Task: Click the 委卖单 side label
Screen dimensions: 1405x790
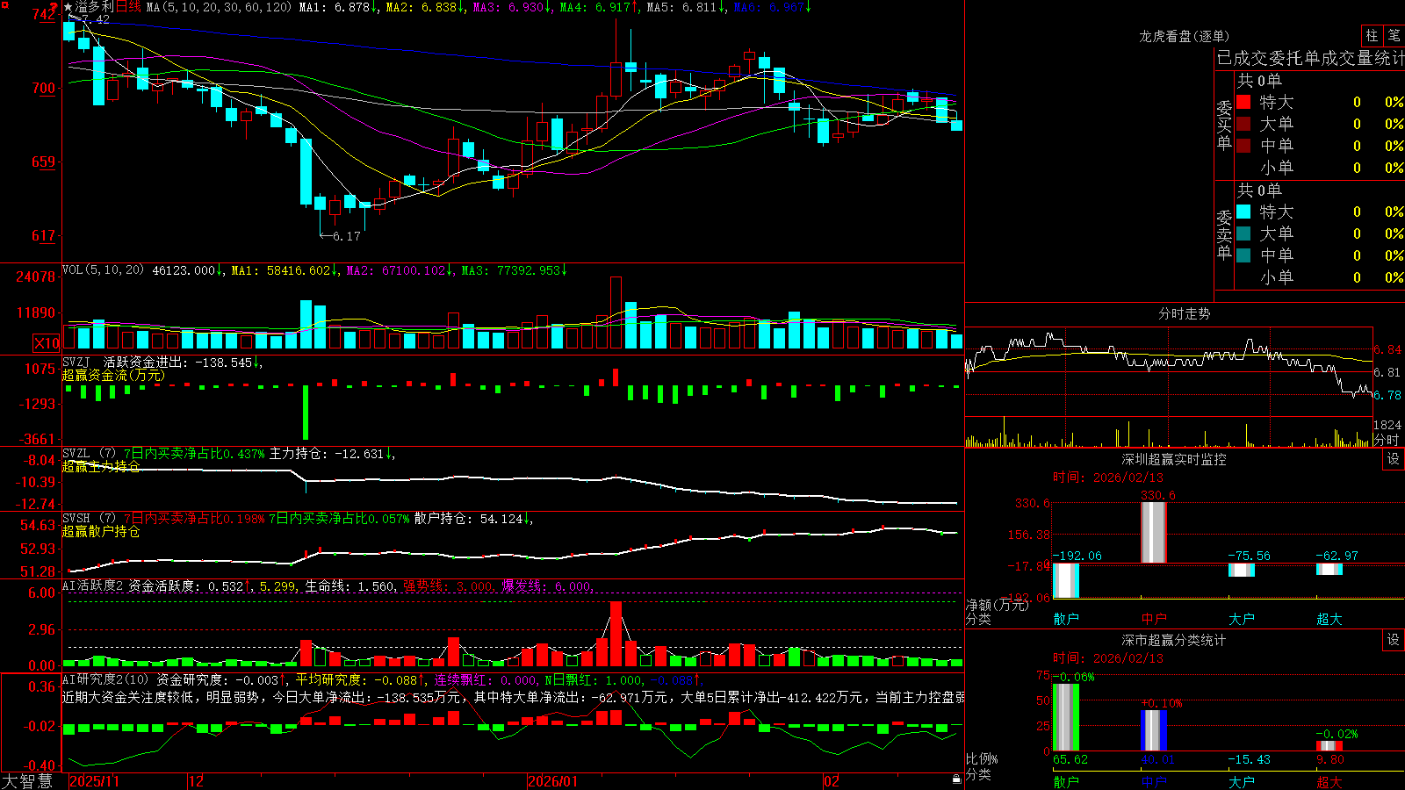Action: pyautogui.click(x=1224, y=234)
